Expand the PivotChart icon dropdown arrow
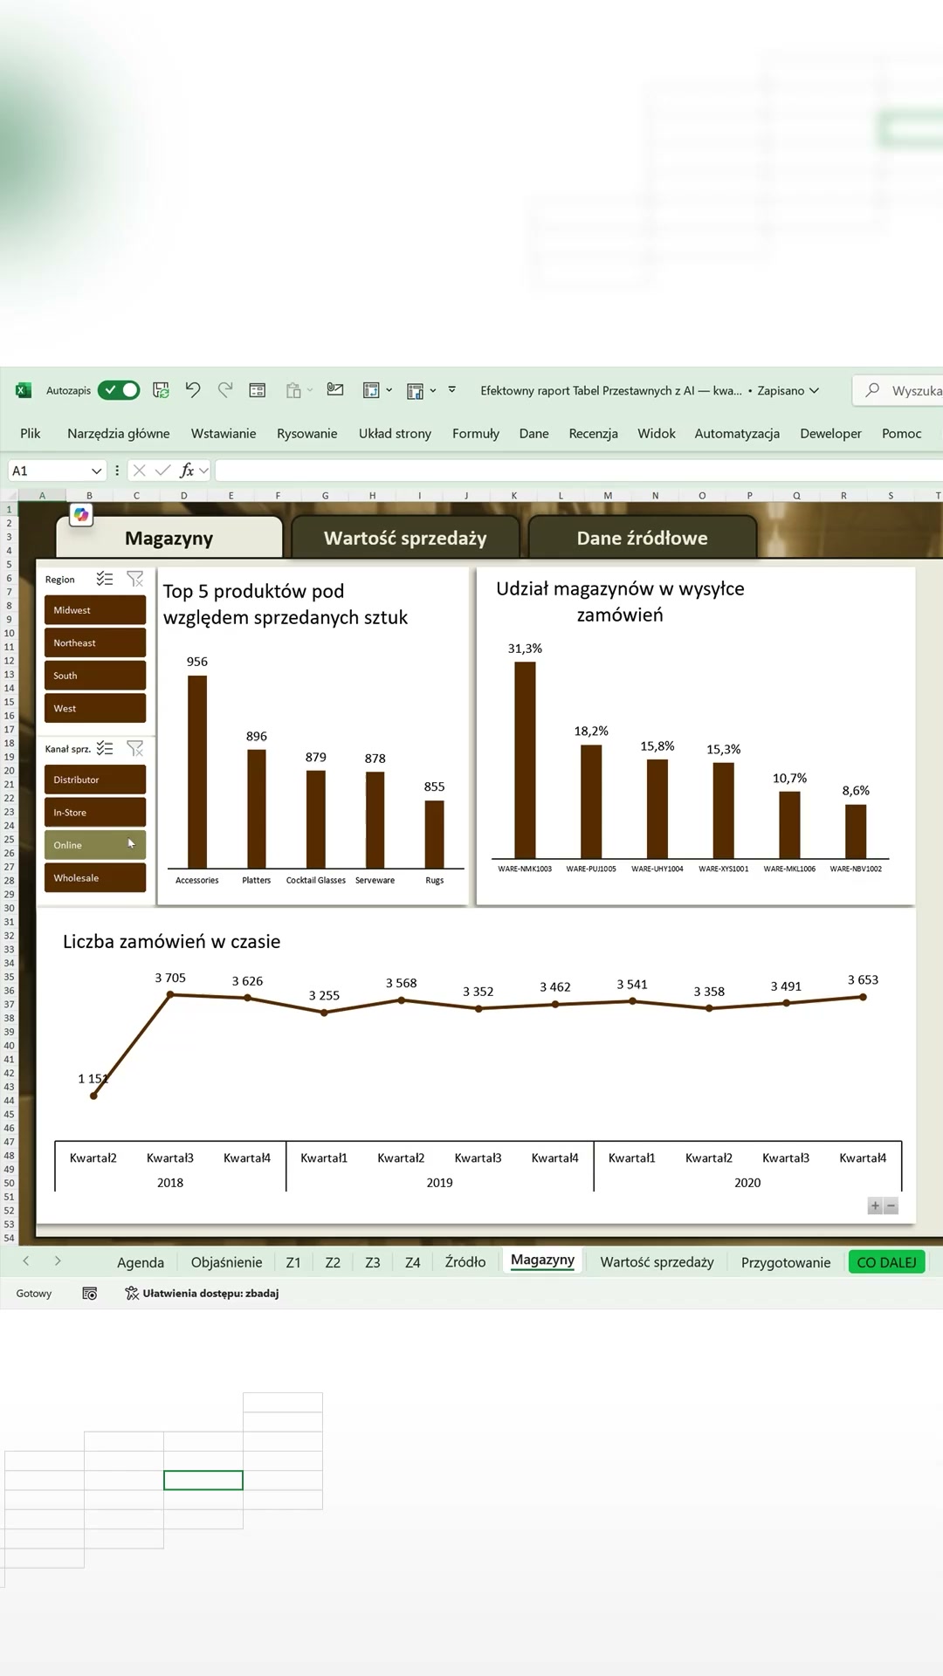943x1676 pixels. 433,390
